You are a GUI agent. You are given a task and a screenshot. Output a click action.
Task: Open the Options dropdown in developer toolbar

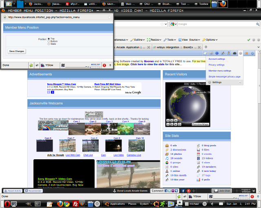[210, 40]
